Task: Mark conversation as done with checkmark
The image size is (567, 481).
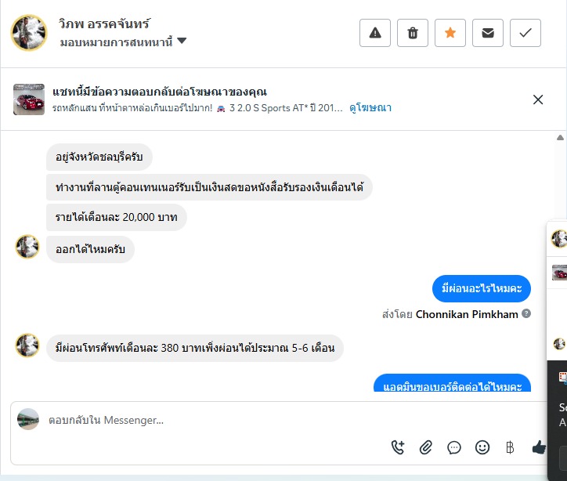Action: (525, 33)
